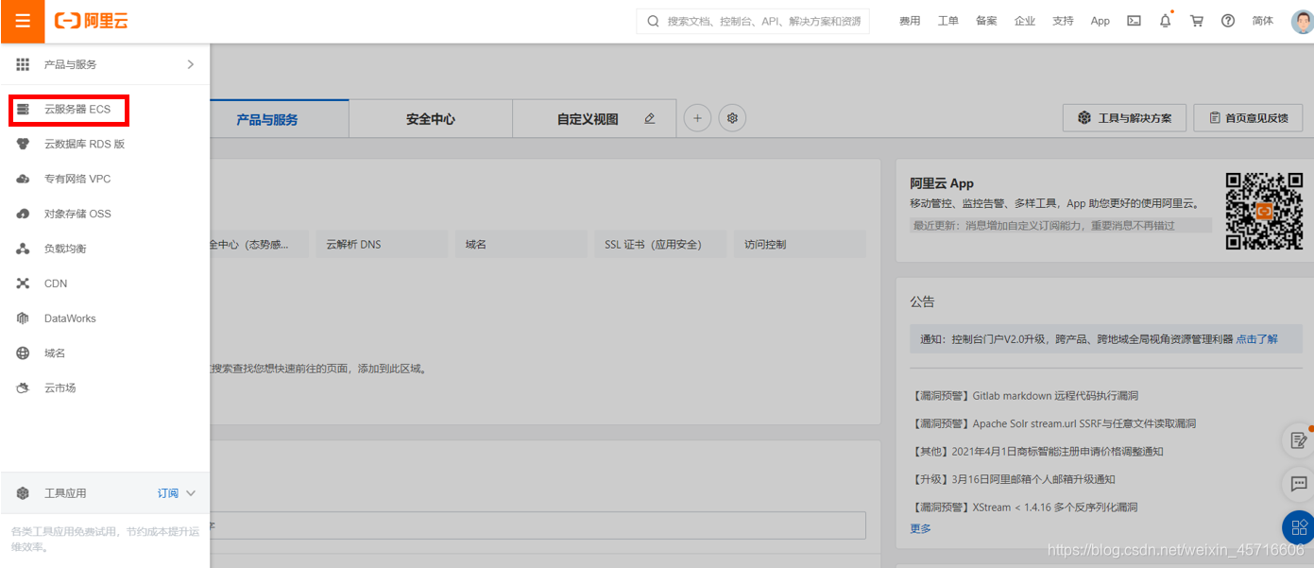Image resolution: width=1314 pixels, height=568 pixels.
Task: Click 首页意见反馈 button
Action: tap(1248, 118)
